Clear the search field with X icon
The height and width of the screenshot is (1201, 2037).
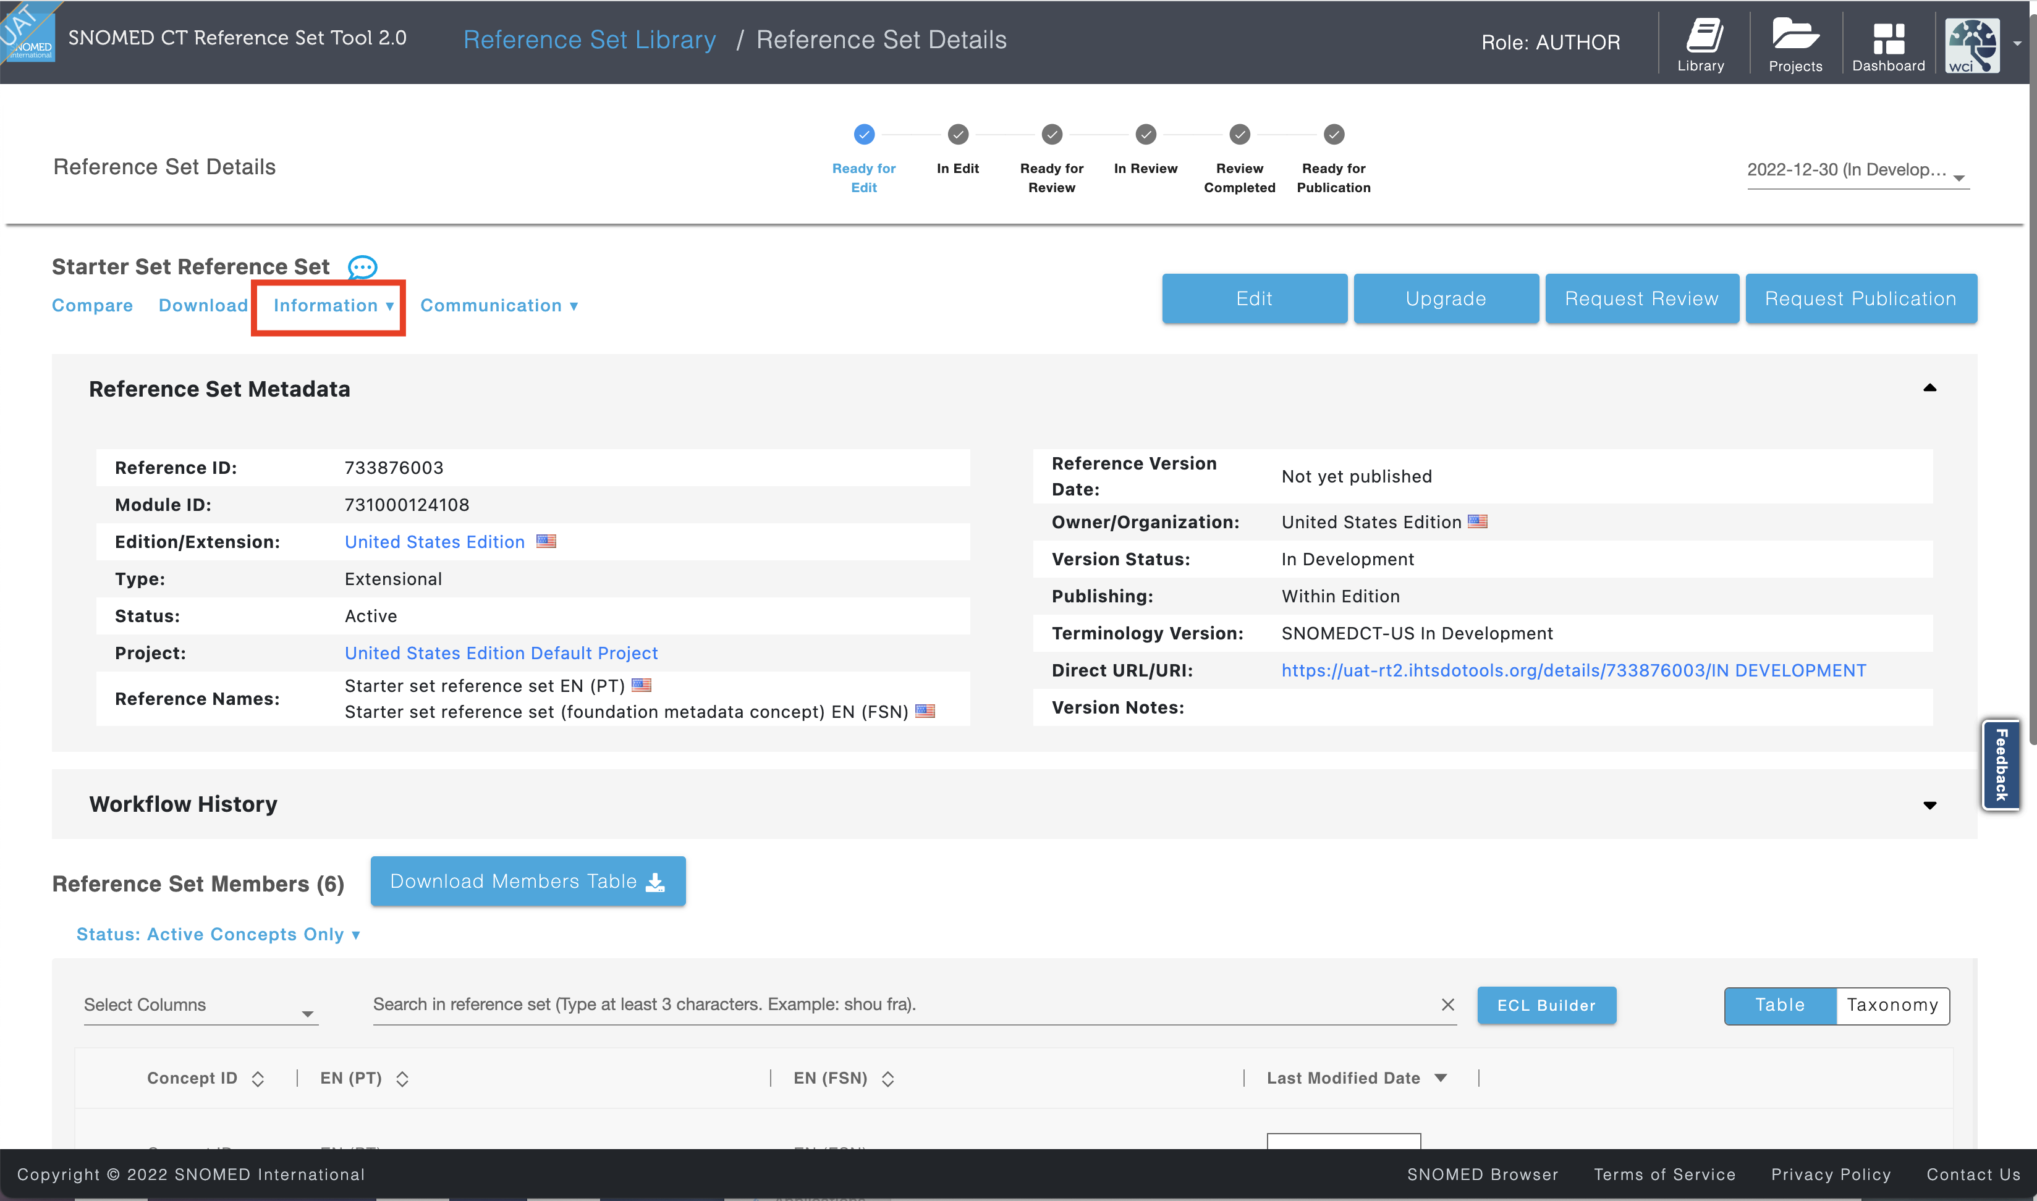(1447, 1005)
